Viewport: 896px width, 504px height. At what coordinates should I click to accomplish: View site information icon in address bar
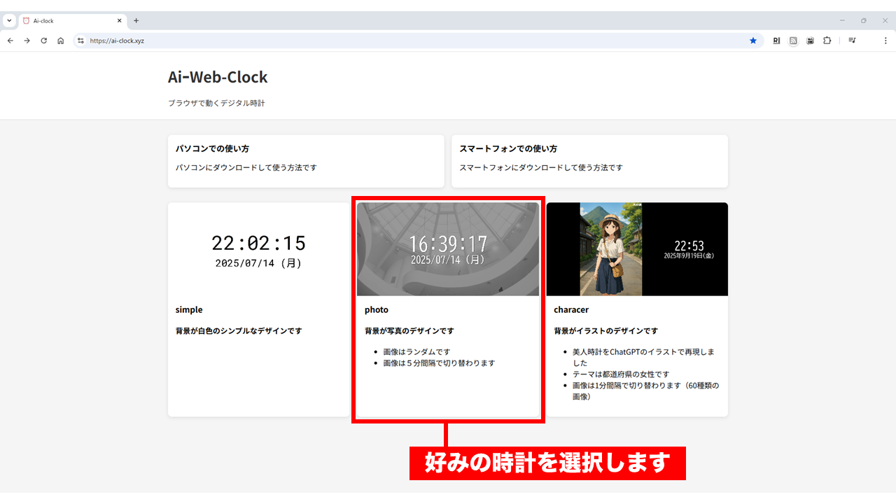click(x=80, y=41)
